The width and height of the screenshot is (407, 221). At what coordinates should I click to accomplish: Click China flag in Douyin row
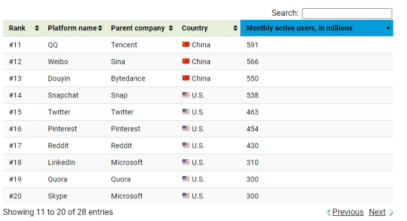[x=186, y=78]
